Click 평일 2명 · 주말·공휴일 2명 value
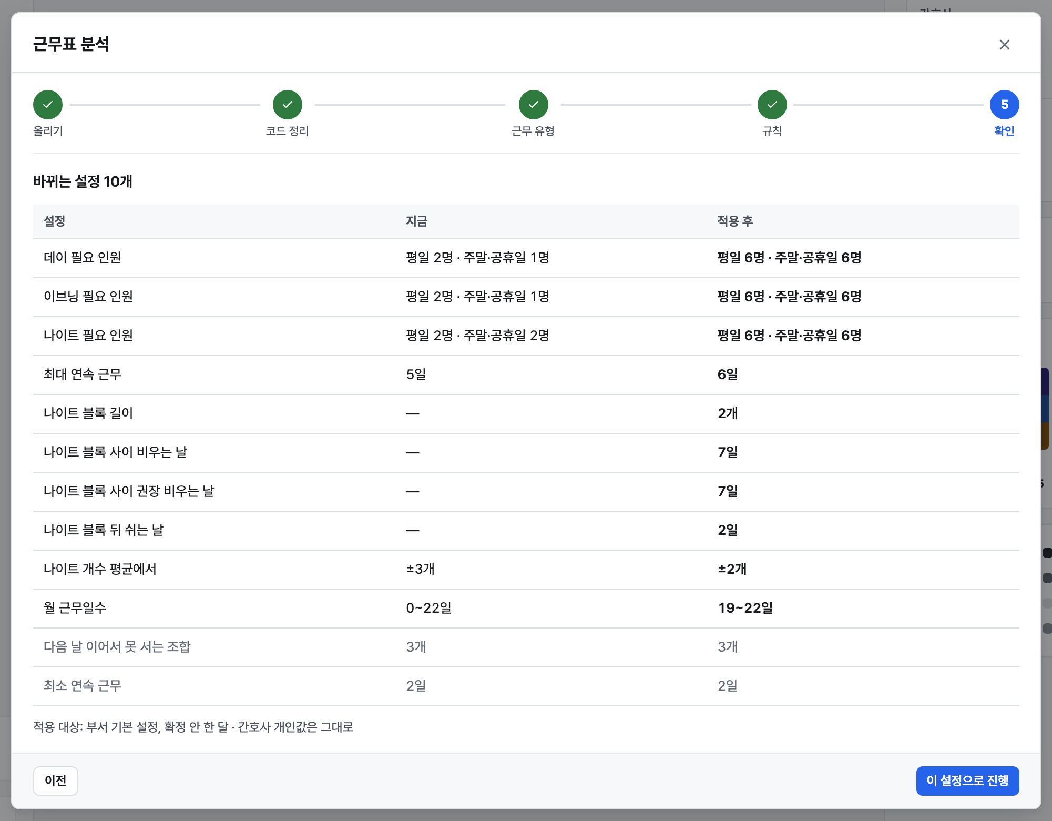This screenshot has height=821, width=1052. pos(477,336)
